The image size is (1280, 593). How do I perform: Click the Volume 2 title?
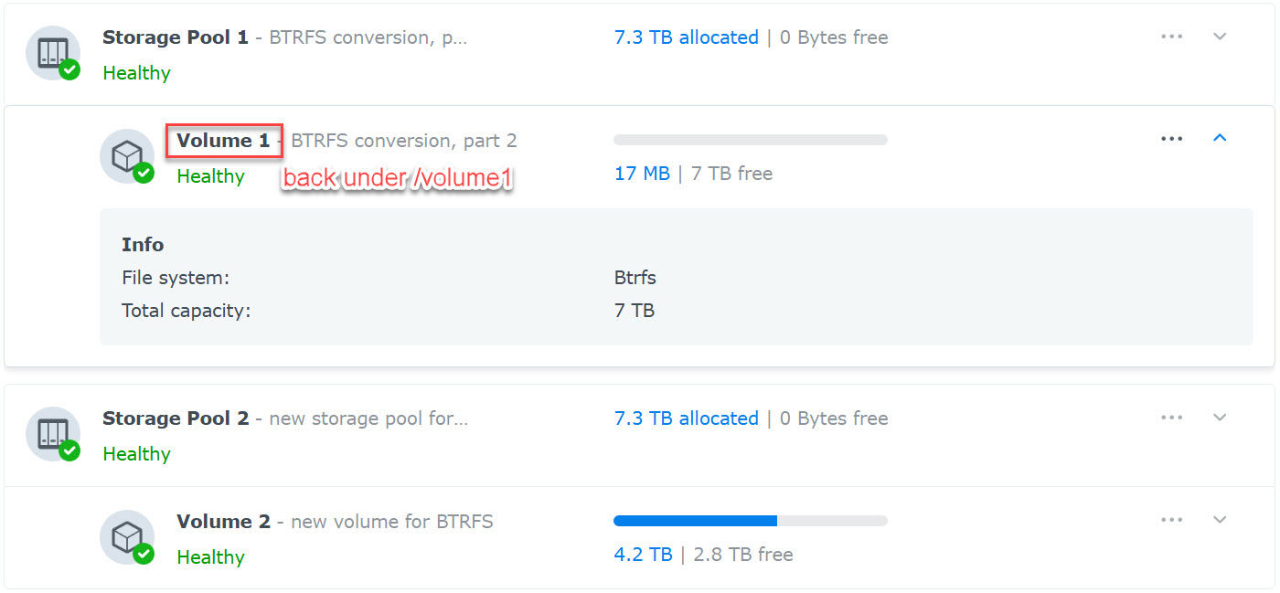(224, 522)
